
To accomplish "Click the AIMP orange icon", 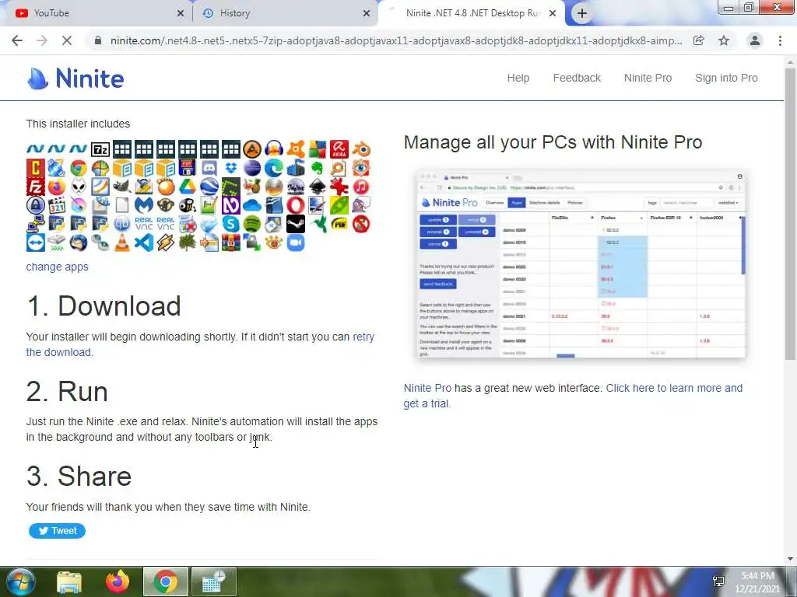I will (252, 150).
